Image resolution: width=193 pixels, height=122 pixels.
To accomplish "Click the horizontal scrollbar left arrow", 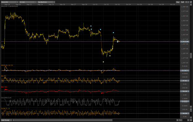I will point(14,120).
